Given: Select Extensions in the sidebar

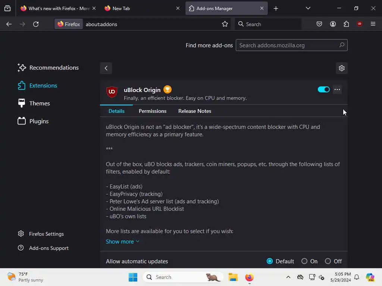Looking at the screenshot, I should (x=38, y=86).
